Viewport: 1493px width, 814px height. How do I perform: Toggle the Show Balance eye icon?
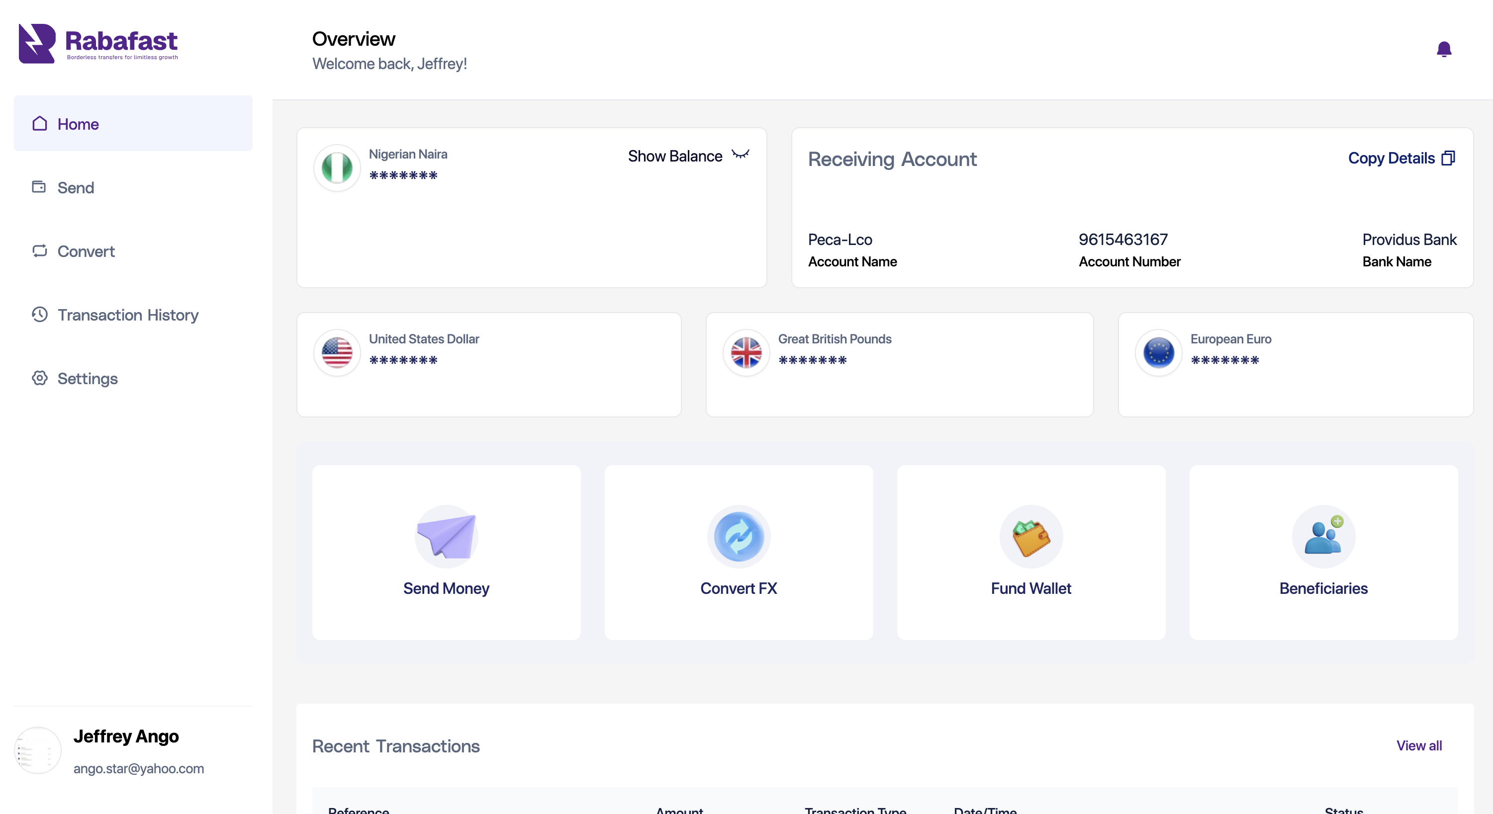click(740, 155)
